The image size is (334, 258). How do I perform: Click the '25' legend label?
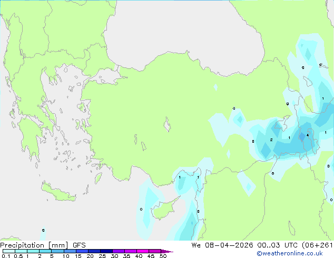point(102,256)
